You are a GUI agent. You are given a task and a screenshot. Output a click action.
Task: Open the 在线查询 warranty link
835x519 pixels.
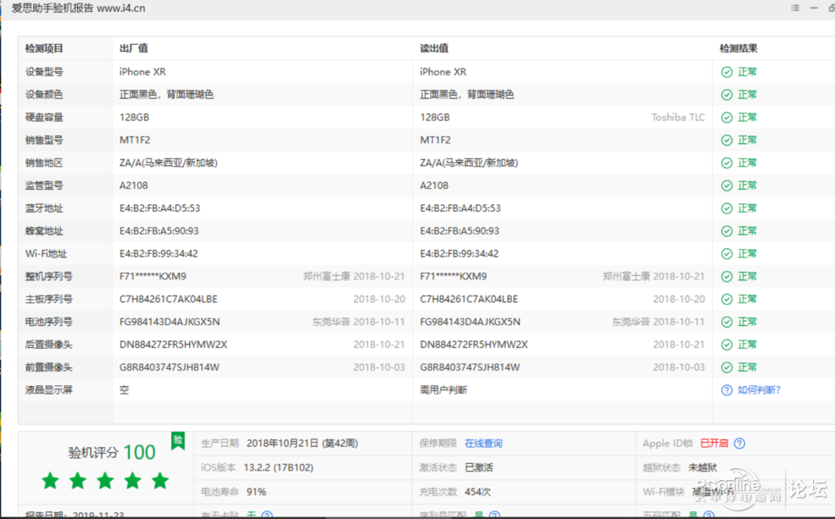tap(483, 444)
